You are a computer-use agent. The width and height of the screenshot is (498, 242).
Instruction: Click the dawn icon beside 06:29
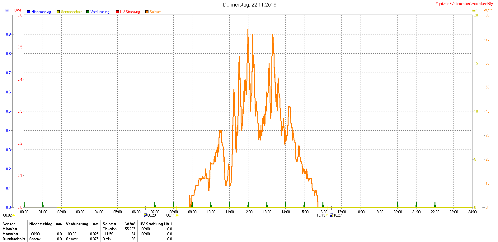pyautogui.click(x=145, y=215)
